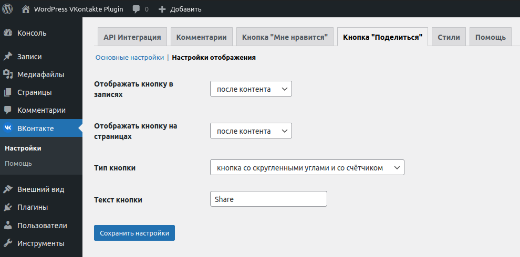
Task: Click the Сохранить настройки button
Action: click(x=134, y=233)
